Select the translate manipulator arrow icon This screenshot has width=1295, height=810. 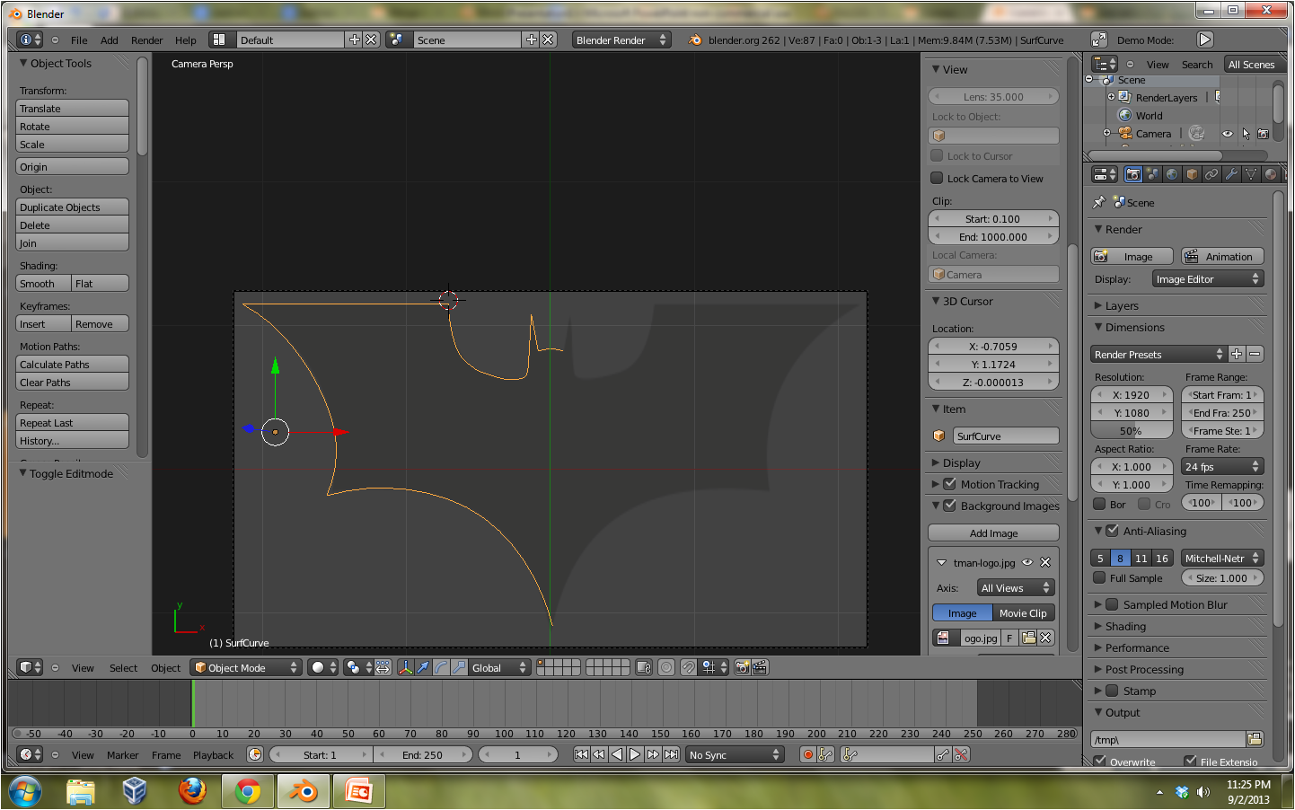point(423,667)
